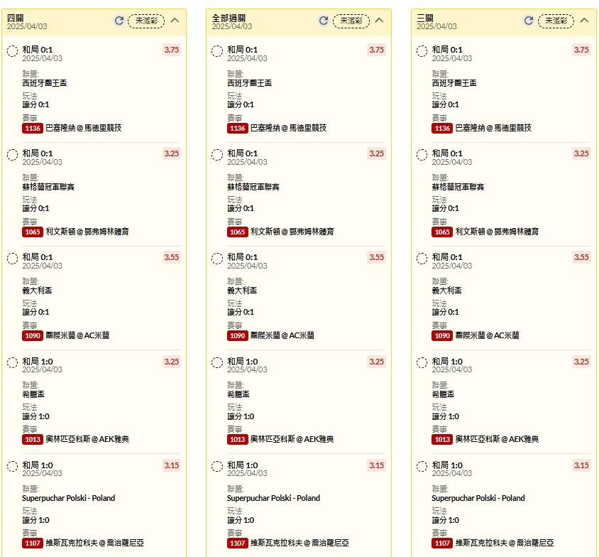The width and height of the screenshot is (599, 557).
Task: Click the pending circle for match 1065 in 四關
Action: click(x=12, y=155)
